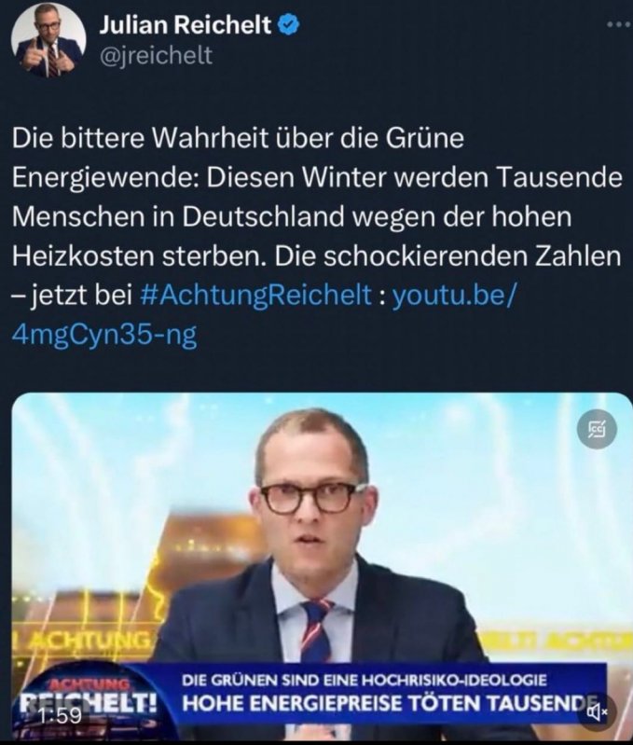The height and width of the screenshot is (745, 633).
Task: Click the yellow ACHTUNG sign at left of video
Action: (82, 641)
